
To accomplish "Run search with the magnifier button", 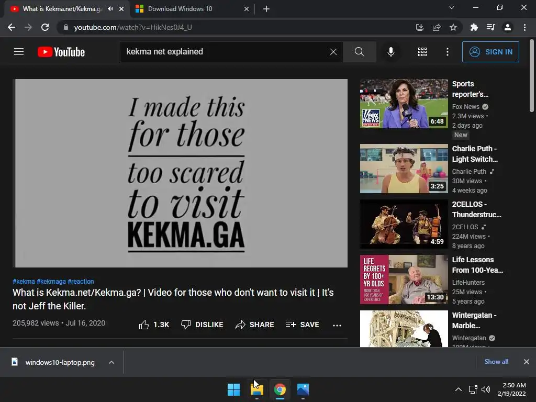I will tap(359, 52).
